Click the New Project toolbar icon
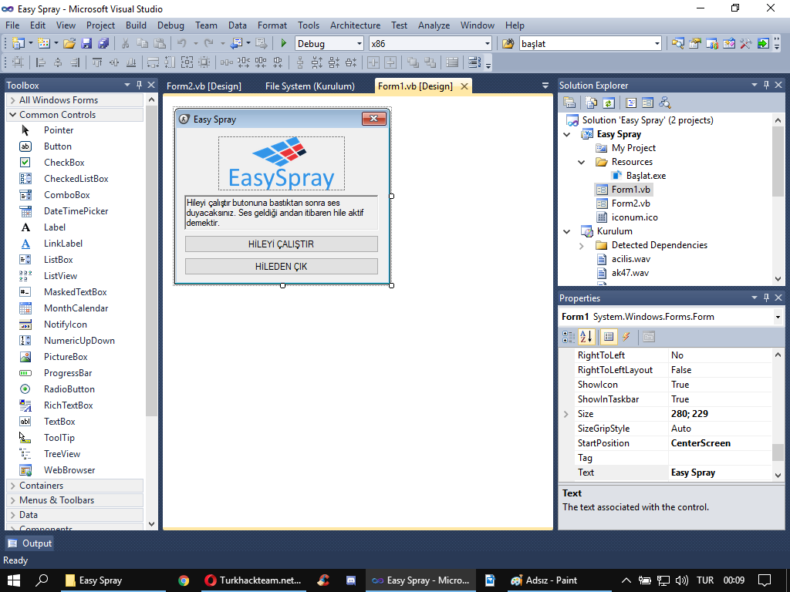Image resolution: width=790 pixels, height=592 pixels. click(x=19, y=44)
